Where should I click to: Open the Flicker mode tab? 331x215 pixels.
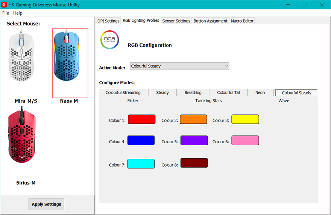click(133, 101)
